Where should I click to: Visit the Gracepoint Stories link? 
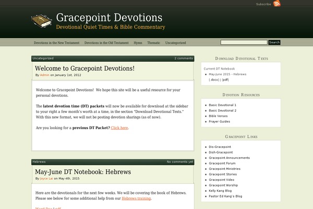(223, 175)
